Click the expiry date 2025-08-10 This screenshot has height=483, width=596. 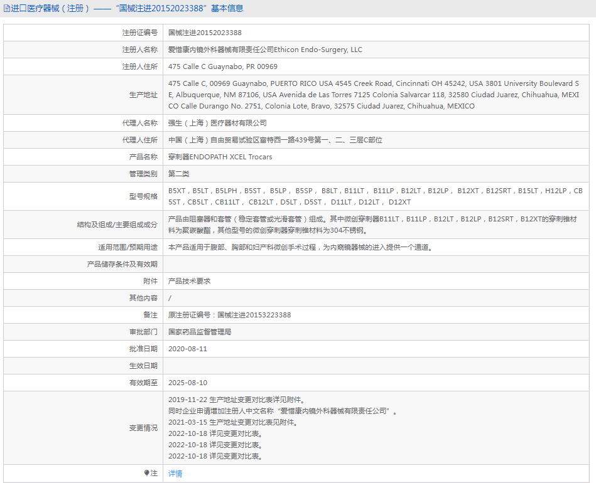(x=188, y=383)
